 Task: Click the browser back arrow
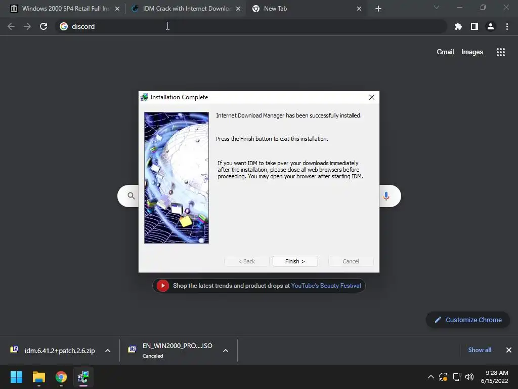pyautogui.click(x=11, y=26)
